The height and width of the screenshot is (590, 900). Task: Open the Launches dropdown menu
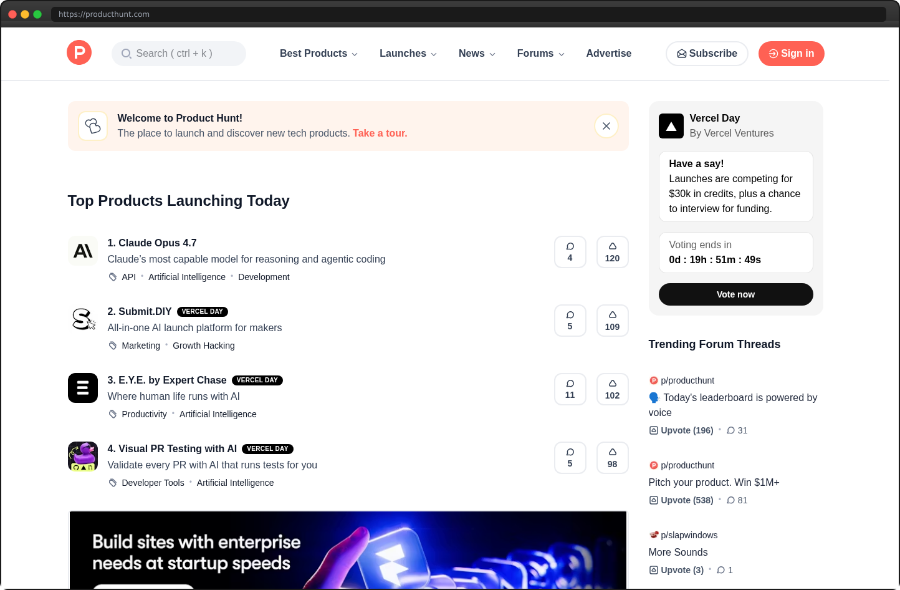tap(408, 54)
